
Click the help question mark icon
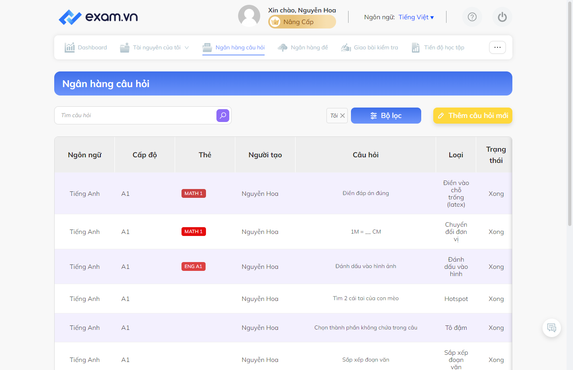tap(472, 17)
